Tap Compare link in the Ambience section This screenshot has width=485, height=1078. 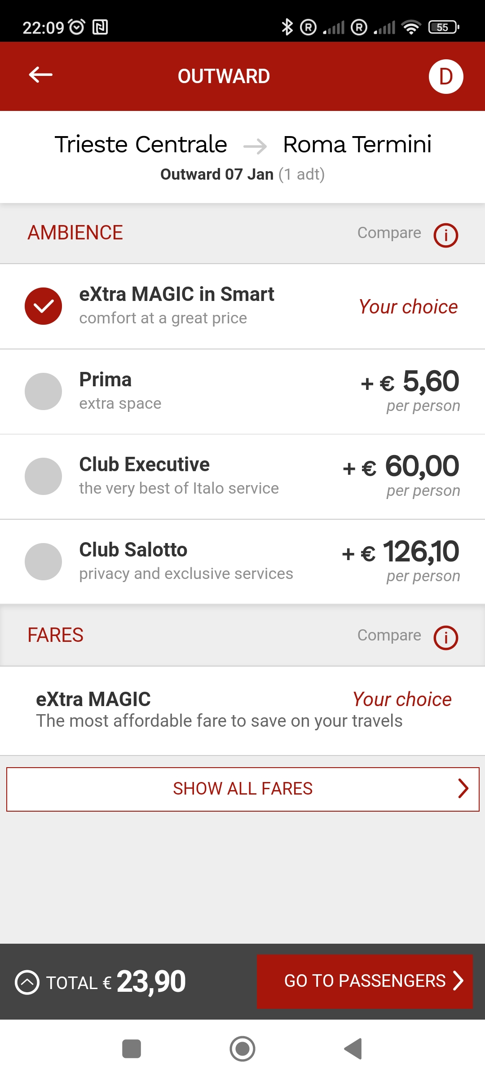pos(389,233)
